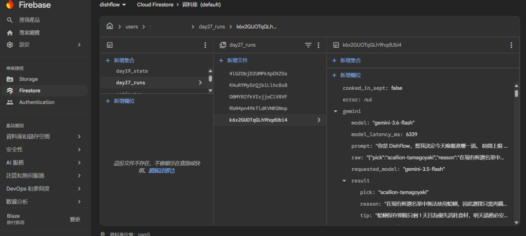The width and height of the screenshot is (526, 236).
Task: Expand the 資料庫和儲存空間 category
Action: (44, 136)
